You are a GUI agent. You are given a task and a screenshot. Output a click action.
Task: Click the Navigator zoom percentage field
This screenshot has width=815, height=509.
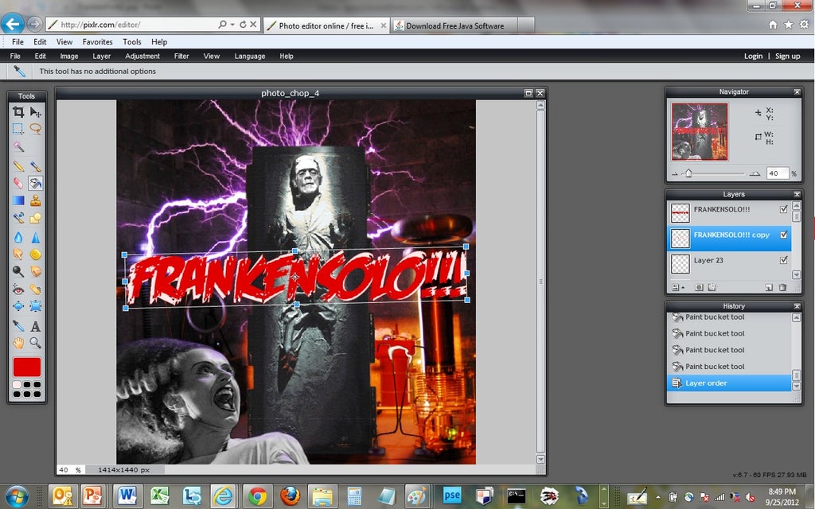[x=778, y=173]
